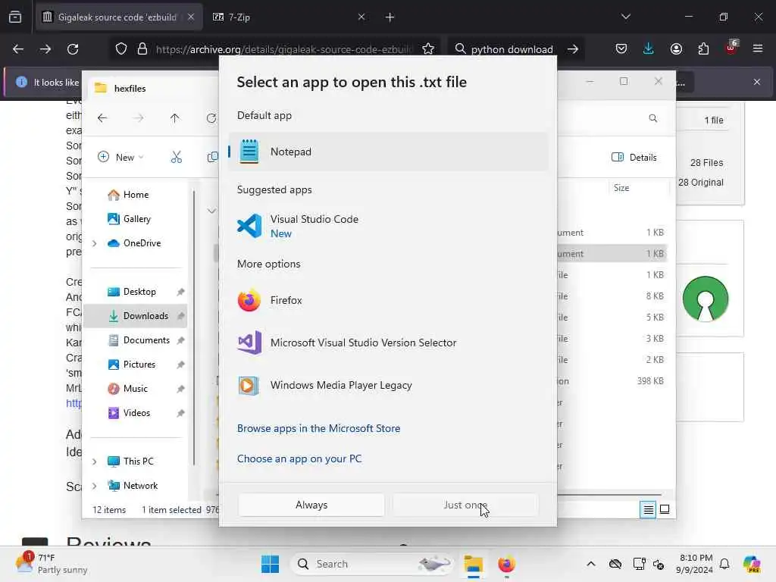776x582 pixels.
Task: Click the archive.org address bar URL
Action: [283, 49]
